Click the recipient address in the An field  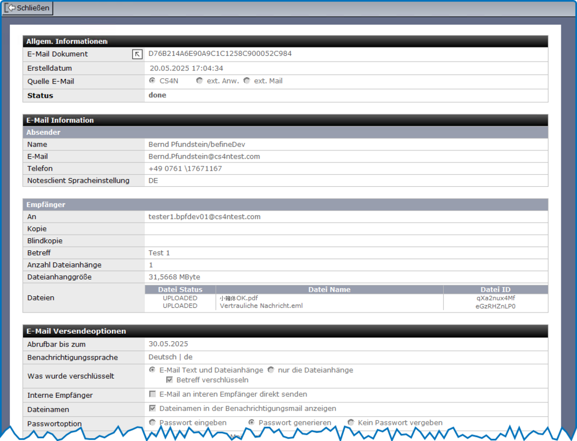(204, 217)
